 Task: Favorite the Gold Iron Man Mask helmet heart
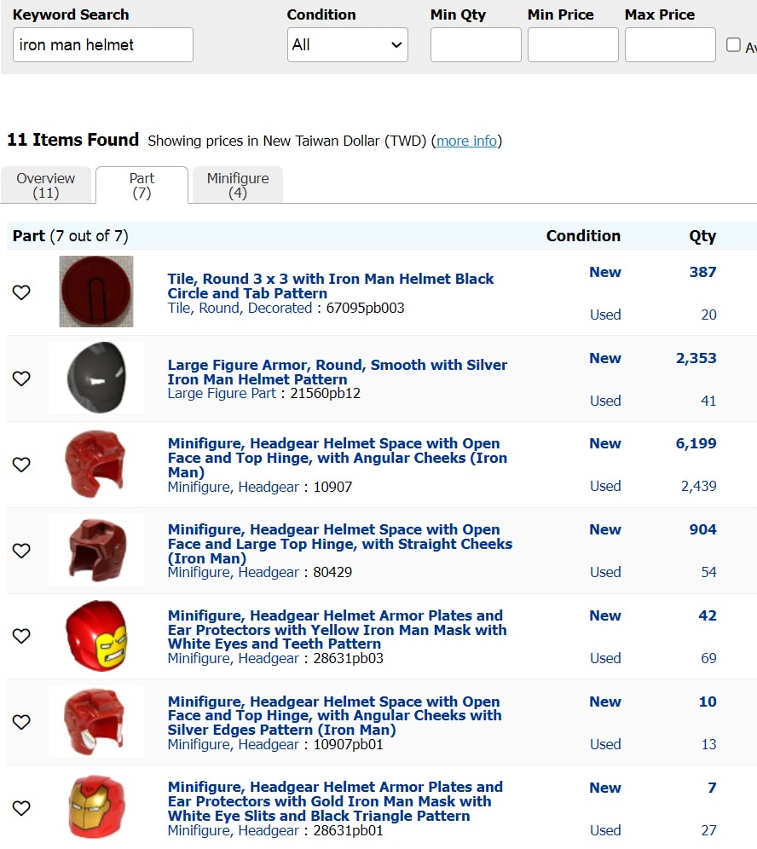pyautogui.click(x=21, y=808)
